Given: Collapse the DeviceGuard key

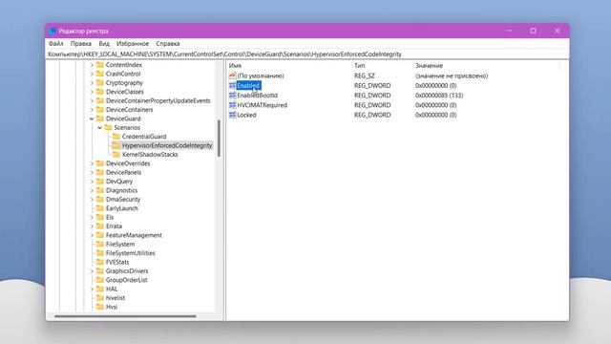Looking at the screenshot, I should click(x=92, y=118).
